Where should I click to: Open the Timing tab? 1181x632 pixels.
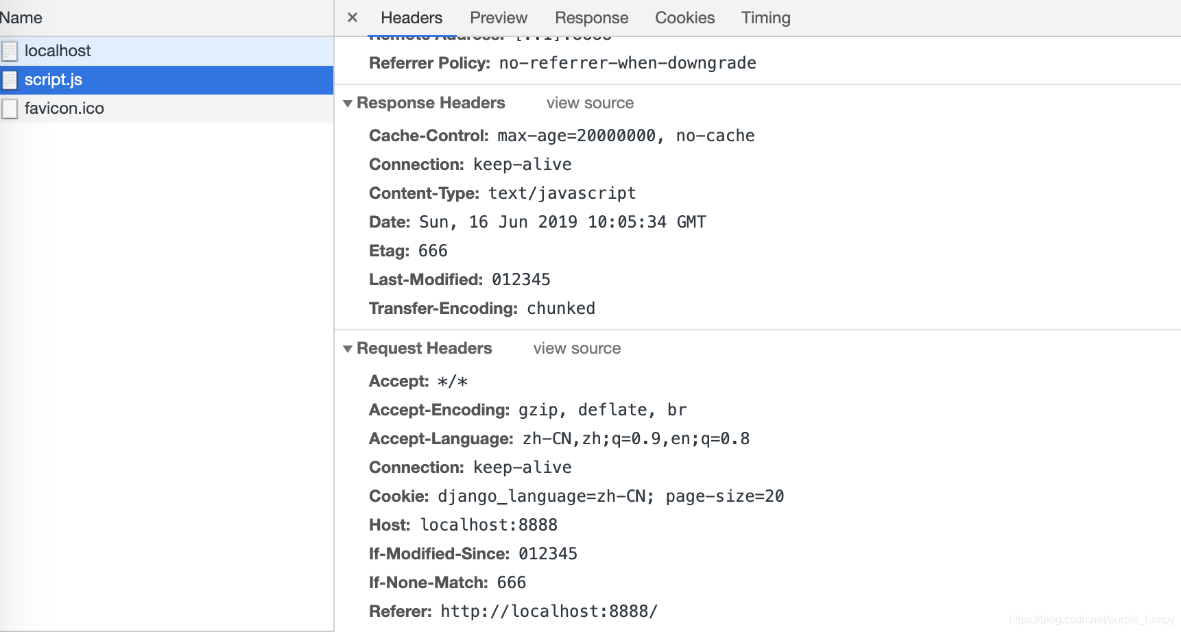click(x=765, y=18)
